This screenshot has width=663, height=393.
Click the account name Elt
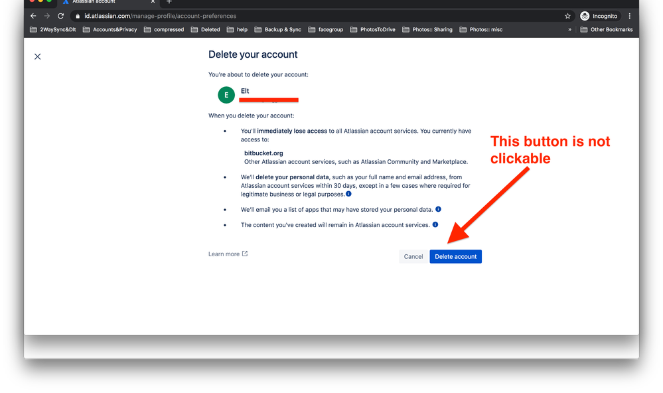[245, 91]
